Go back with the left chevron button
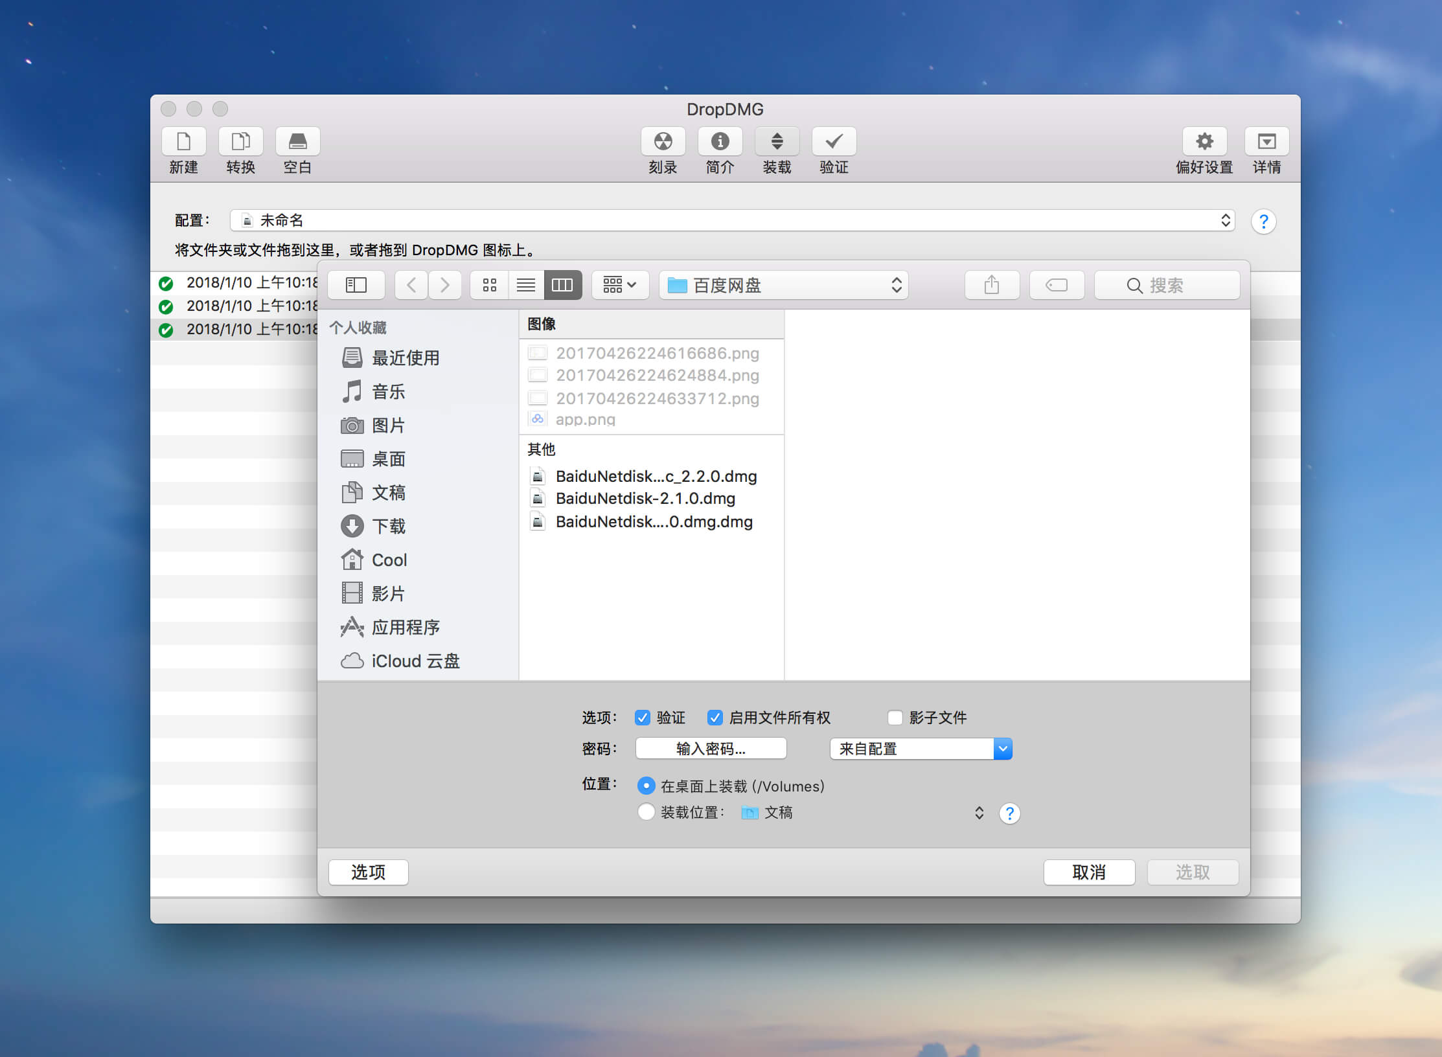Image resolution: width=1442 pixels, height=1057 pixels. pos(411,285)
